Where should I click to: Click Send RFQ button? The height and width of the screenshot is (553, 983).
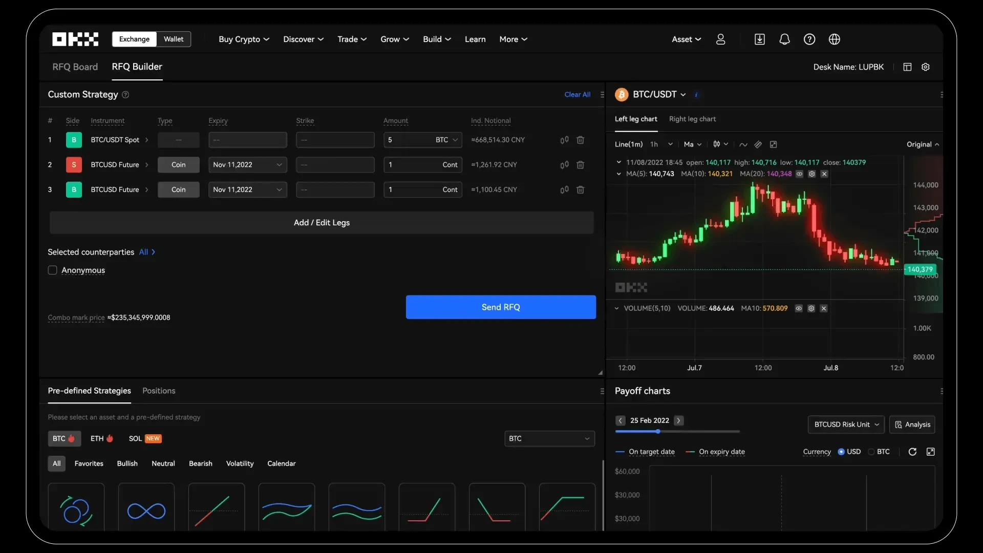500,307
